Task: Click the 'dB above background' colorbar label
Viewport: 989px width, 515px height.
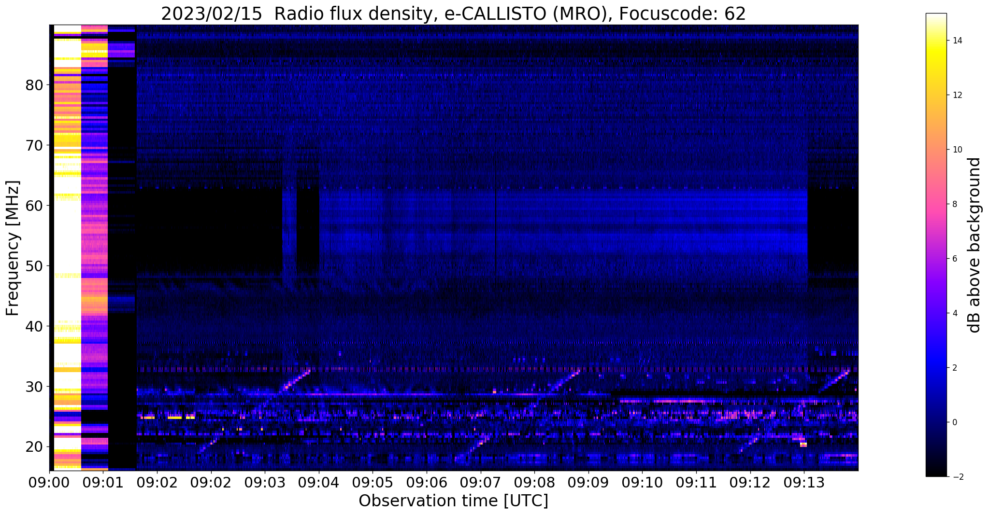Action: (975, 245)
